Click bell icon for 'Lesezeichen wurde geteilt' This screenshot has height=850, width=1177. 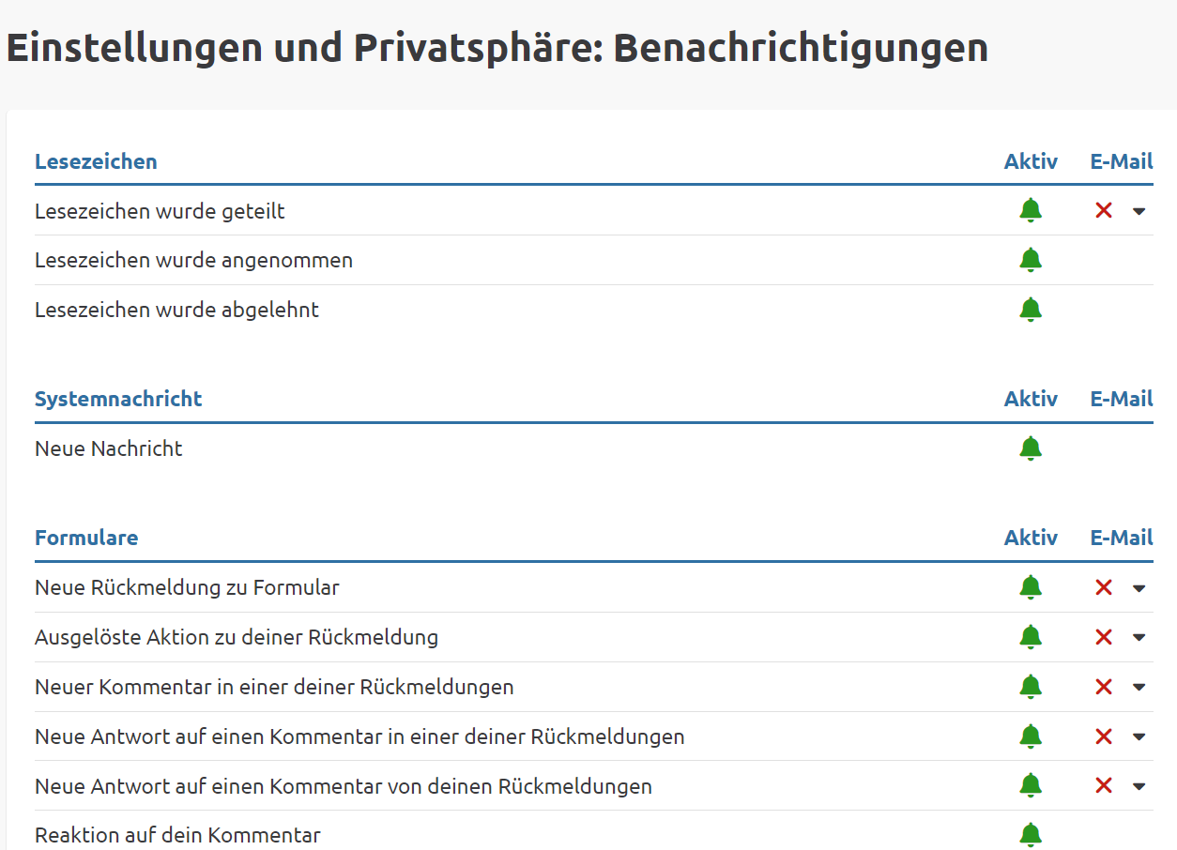click(1031, 210)
